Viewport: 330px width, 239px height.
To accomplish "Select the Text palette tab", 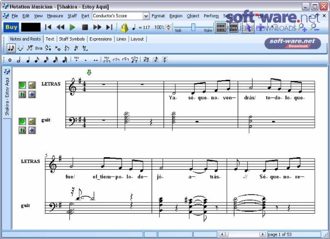I will point(50,39).
